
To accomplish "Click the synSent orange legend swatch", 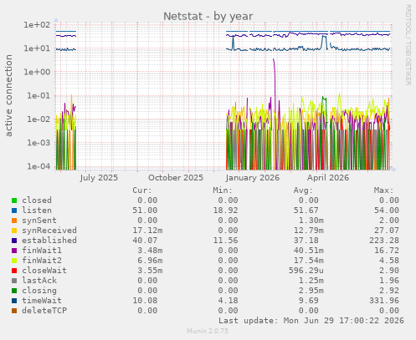I will 14,221.
